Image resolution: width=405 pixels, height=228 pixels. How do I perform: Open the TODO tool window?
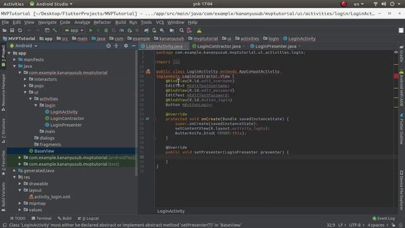pos(18,218)
